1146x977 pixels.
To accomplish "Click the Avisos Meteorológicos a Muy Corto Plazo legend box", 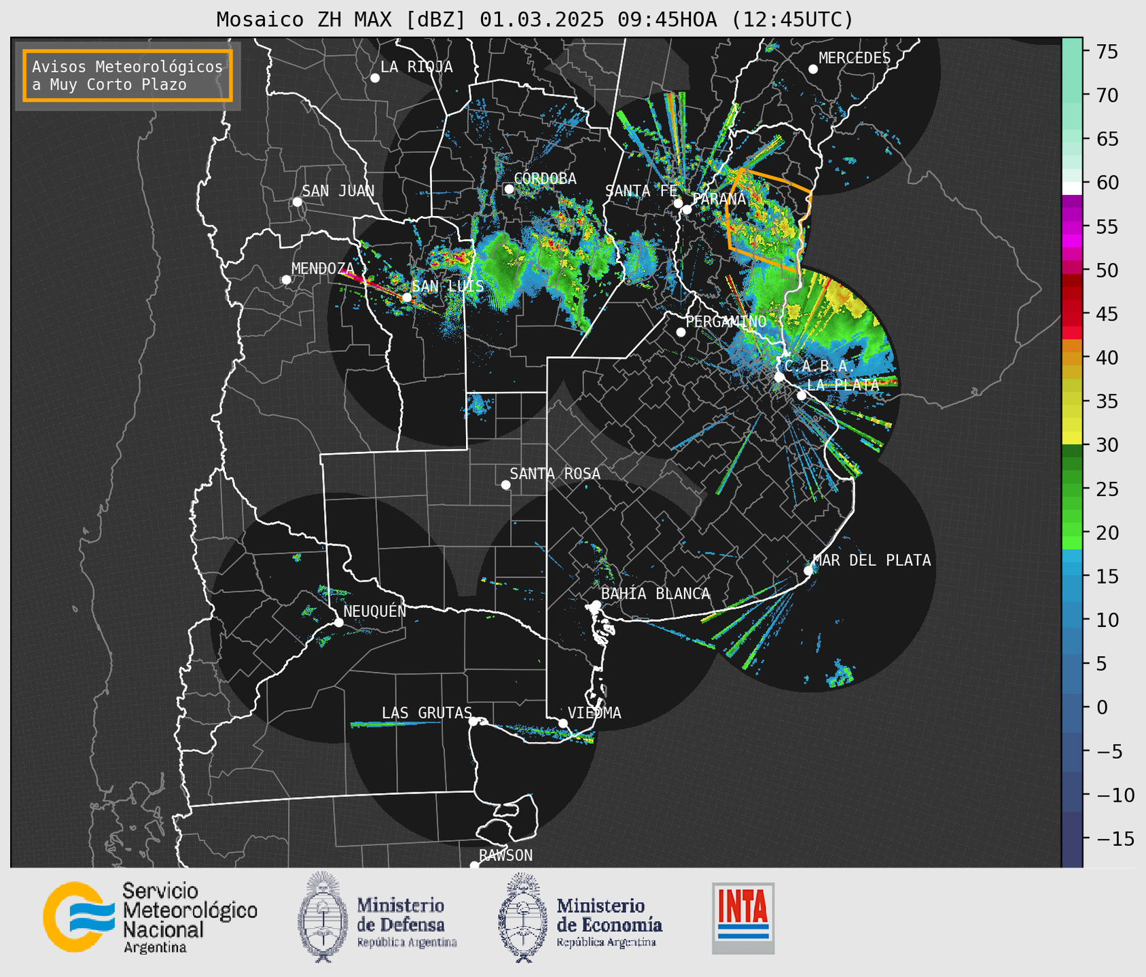I will click(128, 75).
